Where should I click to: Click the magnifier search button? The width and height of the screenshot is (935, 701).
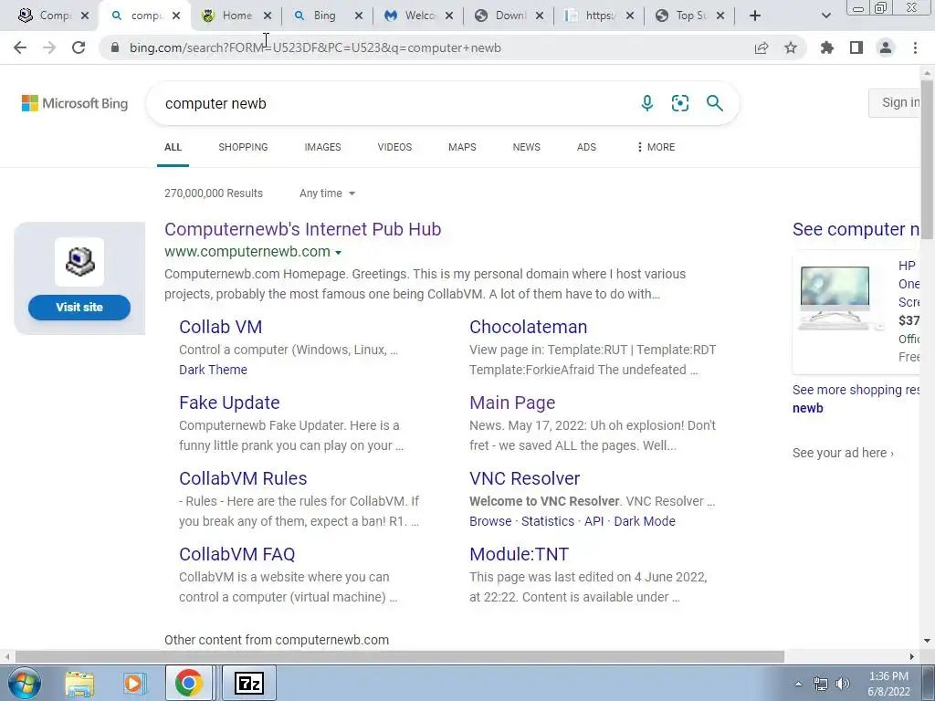714,103
